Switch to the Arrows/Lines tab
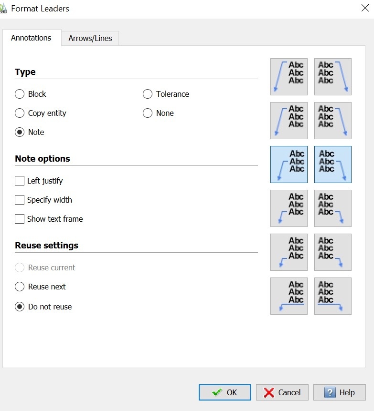This screenshot has height=411, width=374. (90, 38)
